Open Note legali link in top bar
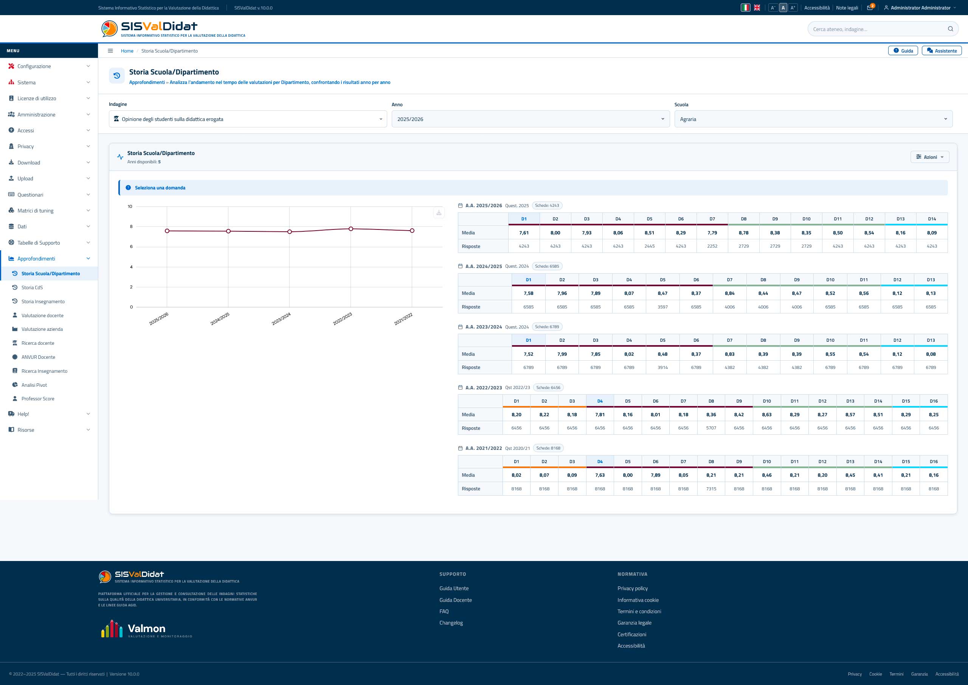968x685 pixels. (847, 8)
